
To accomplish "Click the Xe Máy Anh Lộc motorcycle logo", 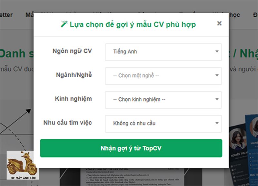I will click(23, 164).
